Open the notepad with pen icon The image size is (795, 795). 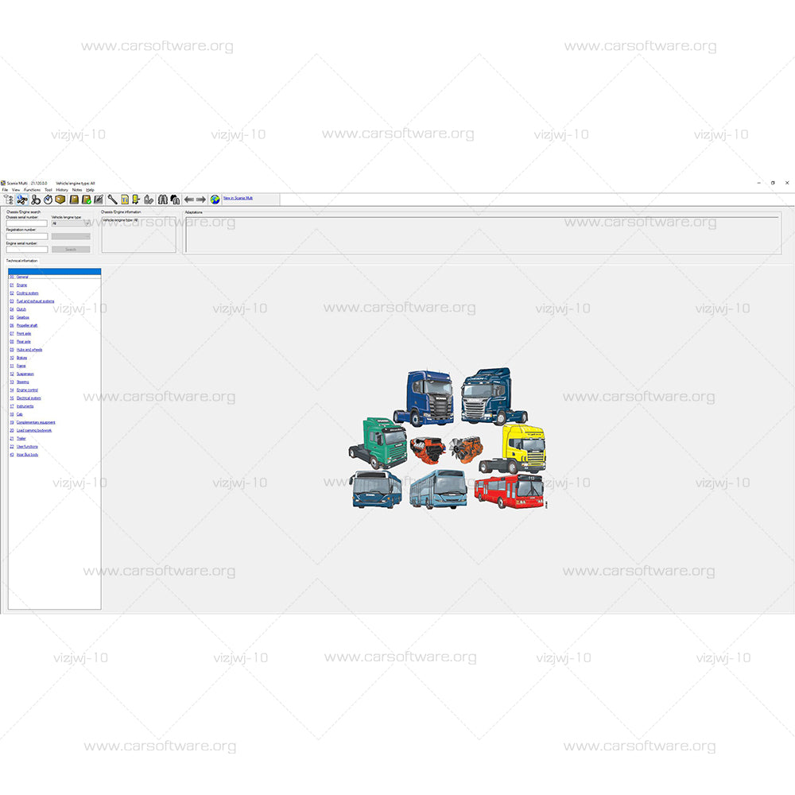click(99, 200)
